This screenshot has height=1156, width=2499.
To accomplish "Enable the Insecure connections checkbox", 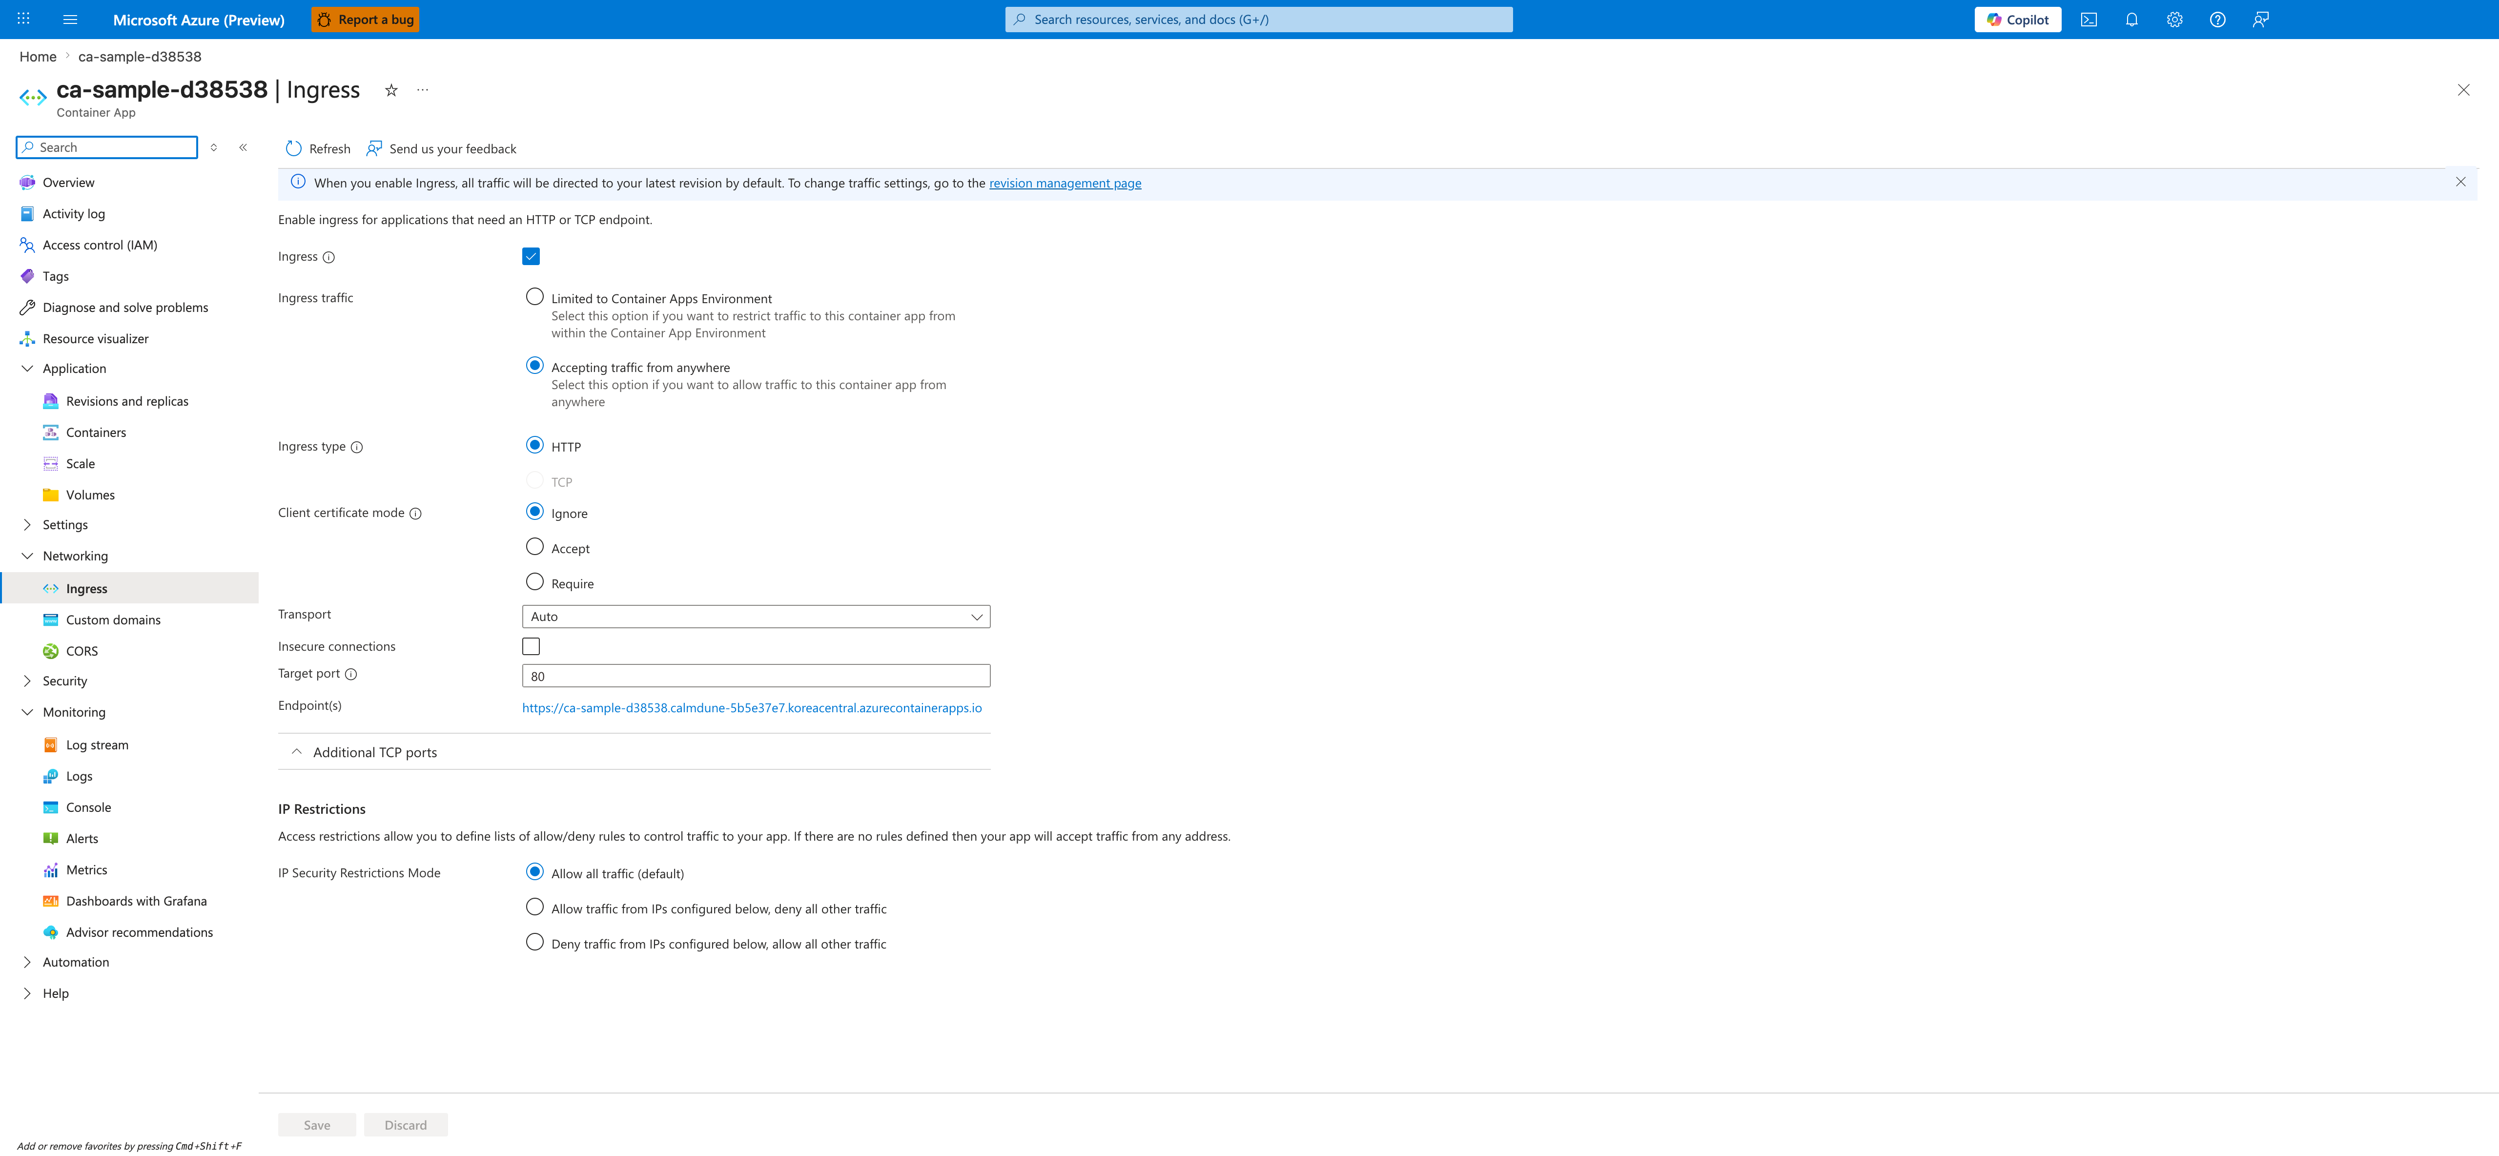I will click(531, 646).
